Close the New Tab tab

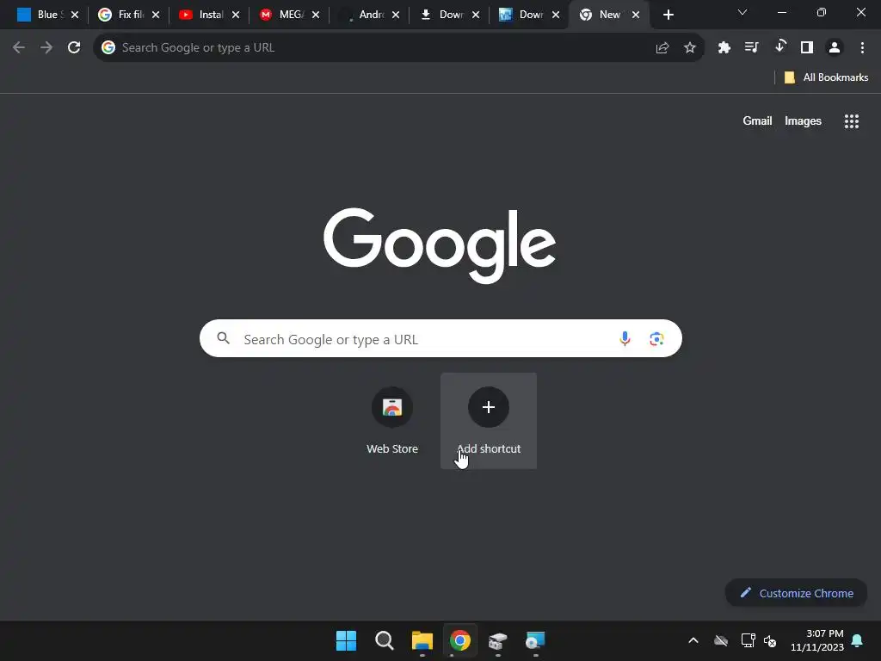point(636,15)
